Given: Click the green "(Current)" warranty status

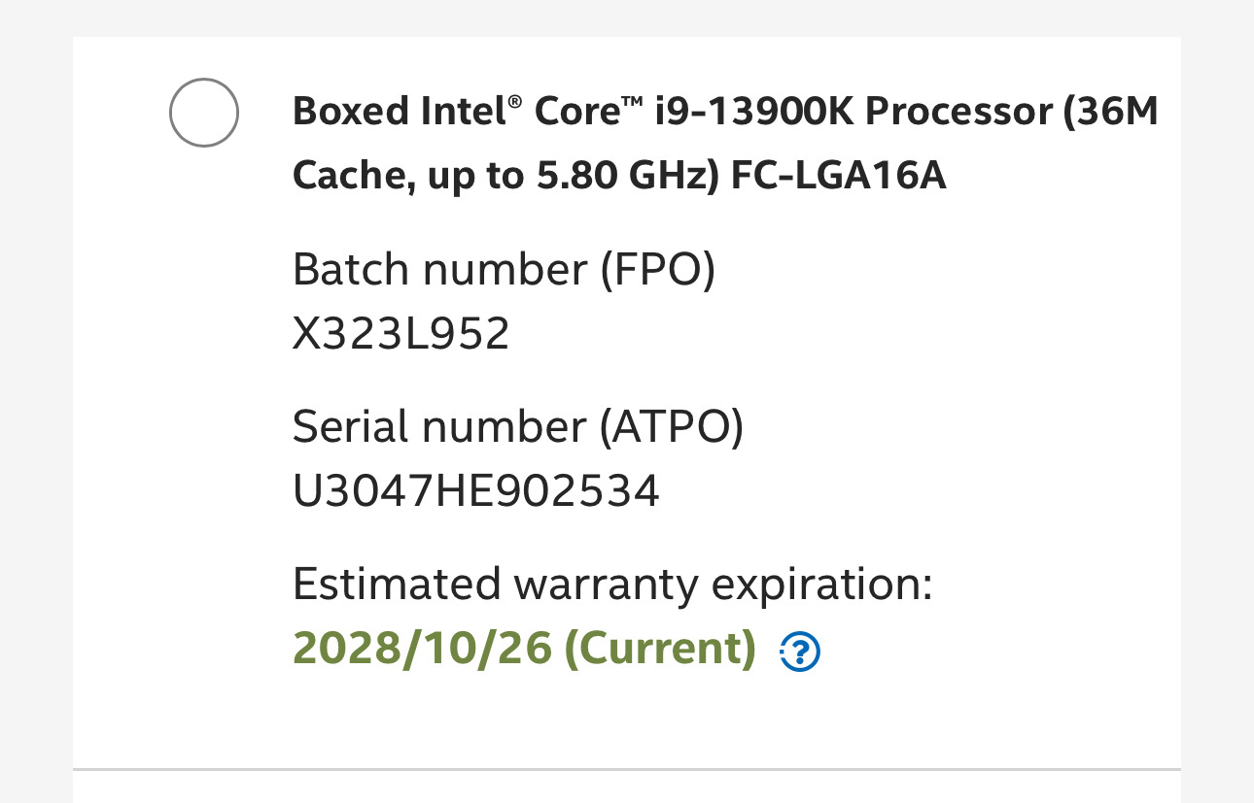Looking at the screenshot, I should [x=660, y=649].
